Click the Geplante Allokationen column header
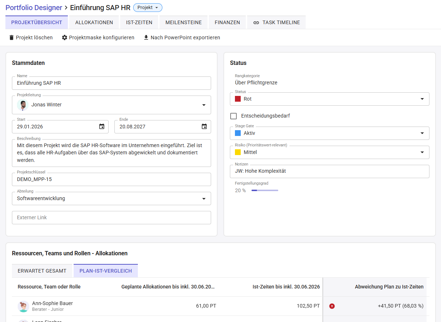This screenshot has height=322, width=441. pyautogui.click(x=168, y=287)
